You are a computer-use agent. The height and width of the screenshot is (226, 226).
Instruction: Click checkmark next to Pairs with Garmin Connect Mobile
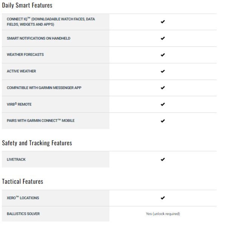point(163,121)
